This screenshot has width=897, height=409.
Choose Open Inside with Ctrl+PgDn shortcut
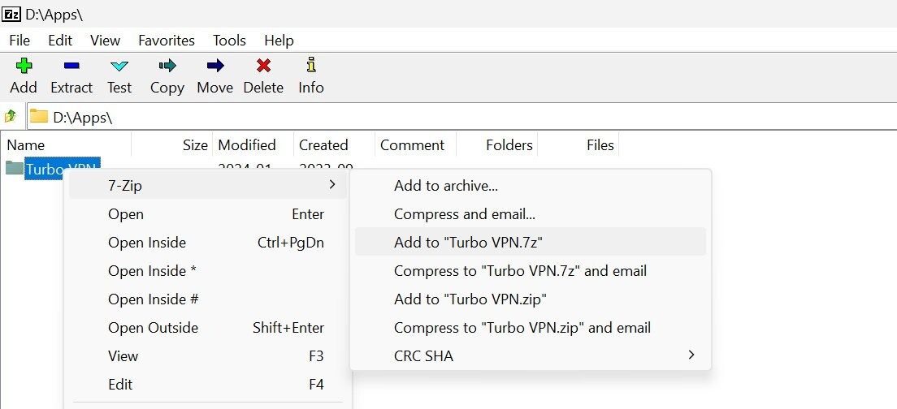208,243
